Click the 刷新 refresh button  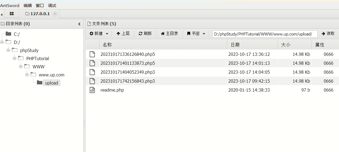click(x=145, y=34)
